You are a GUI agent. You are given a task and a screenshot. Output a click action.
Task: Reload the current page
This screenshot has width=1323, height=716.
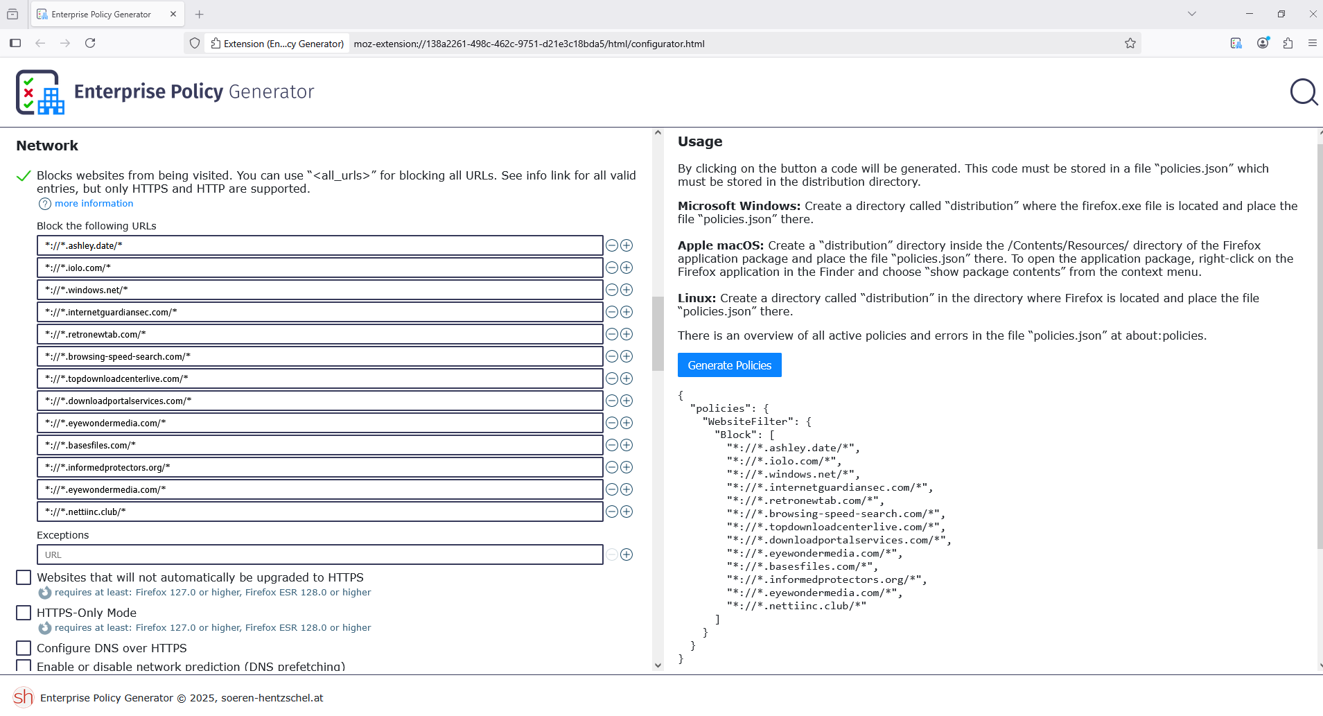[x=90, y=43]
